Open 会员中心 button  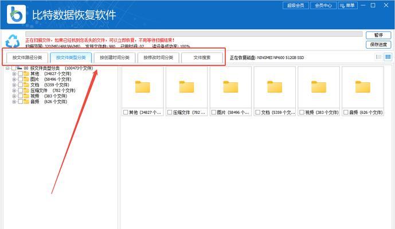click(323, 5)
